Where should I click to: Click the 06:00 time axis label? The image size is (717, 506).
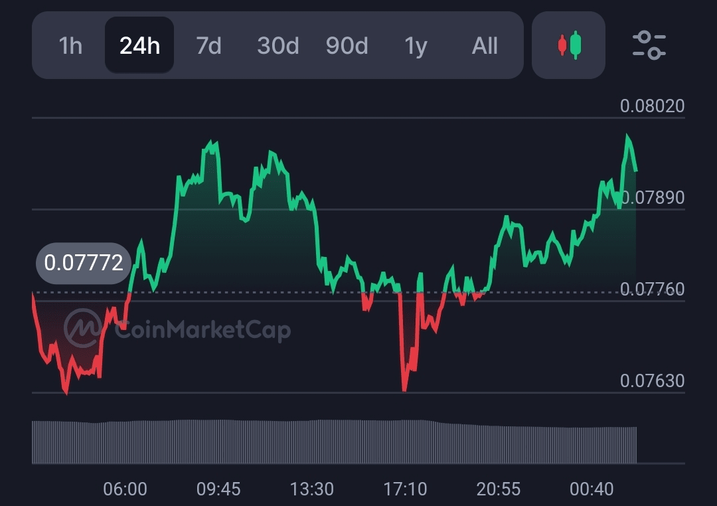125,489
